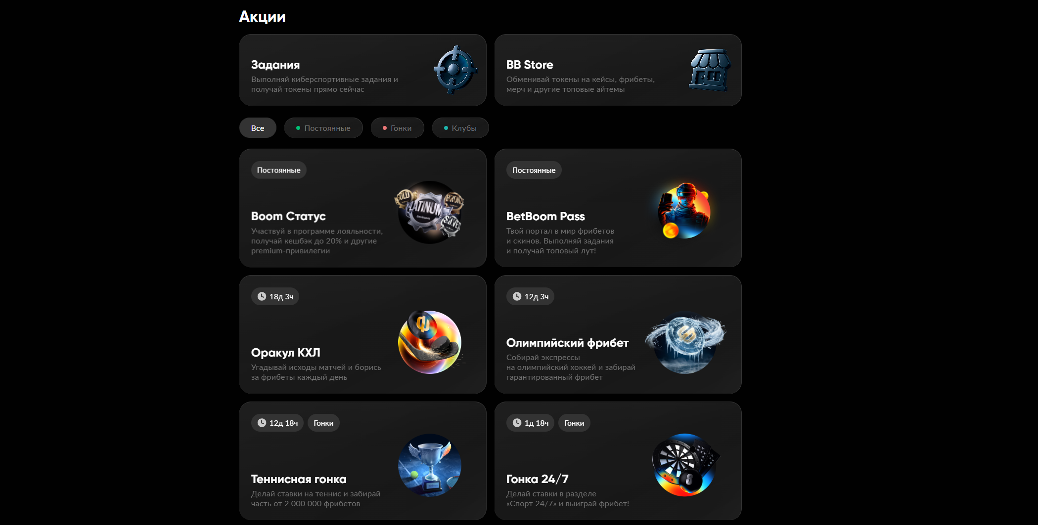The height and width of the screenshot is (525, 1038).
Task: Click Постоянные label on Boom Статус card
Action: pos(279,170)
